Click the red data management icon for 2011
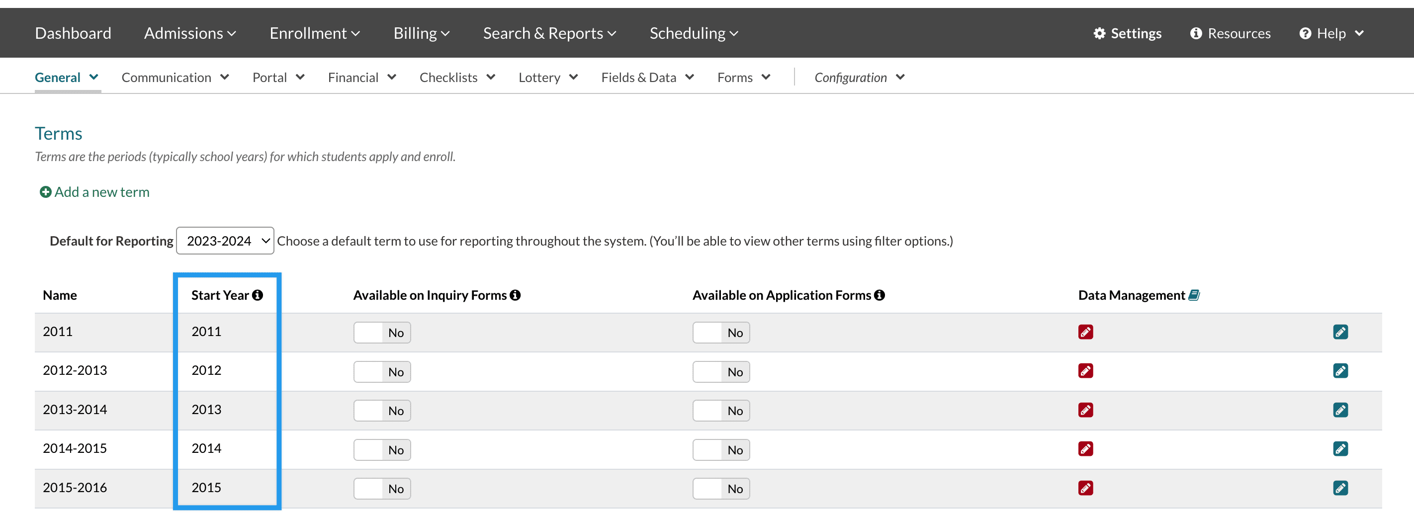The width and height of the screenshot is (1414, 515). [x=1085, y=332]
